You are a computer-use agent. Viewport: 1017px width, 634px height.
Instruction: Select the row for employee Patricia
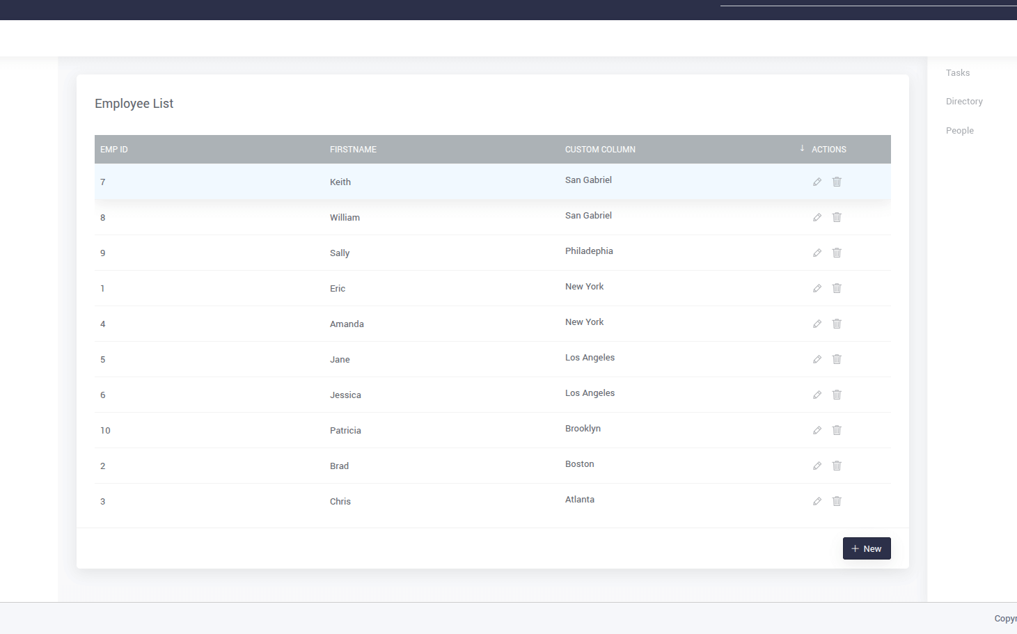coord(345,431)
